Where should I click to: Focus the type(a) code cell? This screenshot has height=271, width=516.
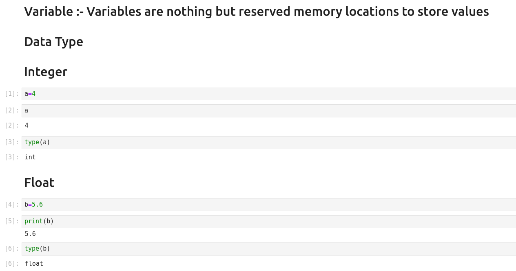[x=268, y=142]
